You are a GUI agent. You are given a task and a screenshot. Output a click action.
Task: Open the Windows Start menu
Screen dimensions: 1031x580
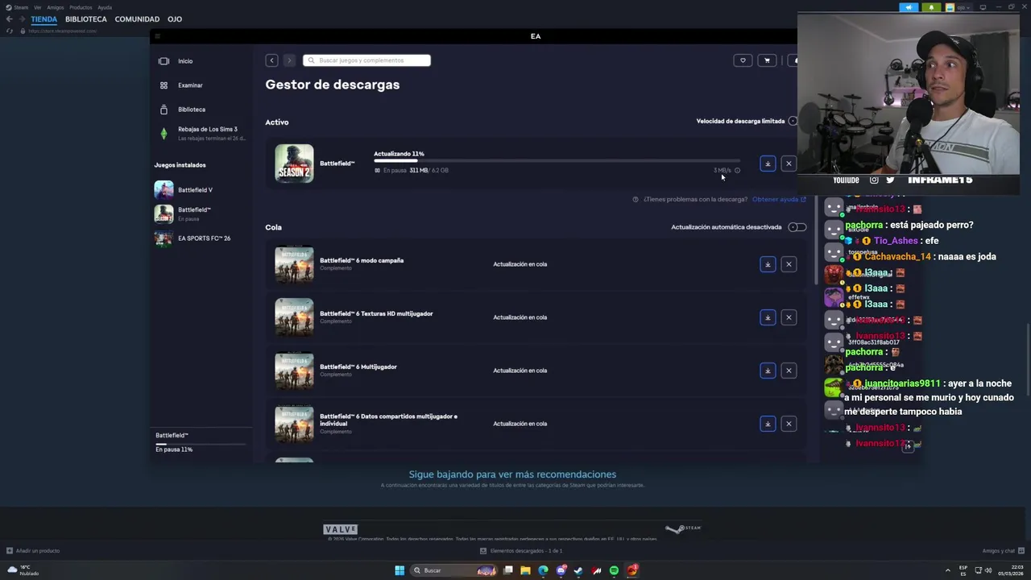pos(400,570)
